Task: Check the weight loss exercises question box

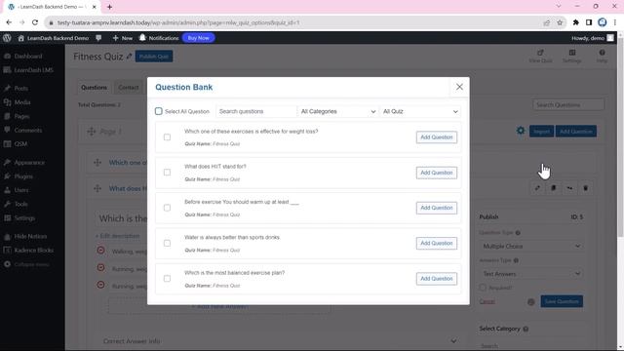Action: pyautogui.click(x=167, y=137)
